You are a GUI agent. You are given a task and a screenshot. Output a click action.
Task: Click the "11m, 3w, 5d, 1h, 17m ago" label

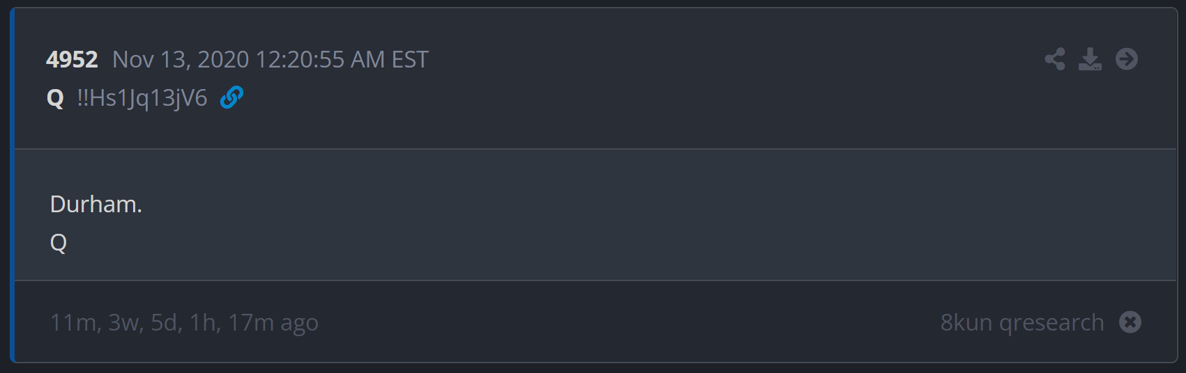click(x=184, y=323)
